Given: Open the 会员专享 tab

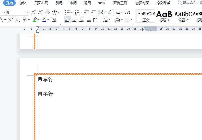Looking at the screenshot, I should point(142,3).
